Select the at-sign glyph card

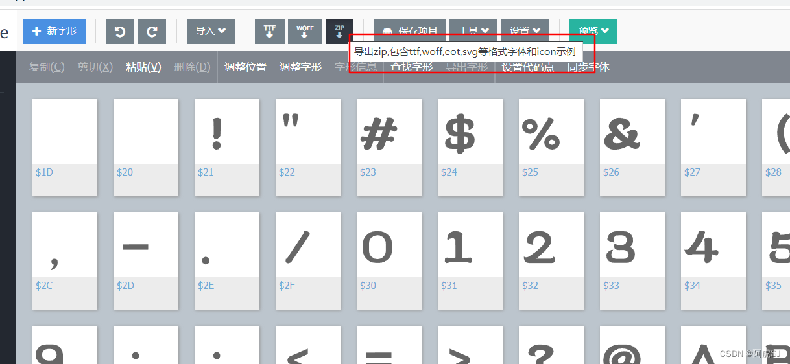coord(632,345)
